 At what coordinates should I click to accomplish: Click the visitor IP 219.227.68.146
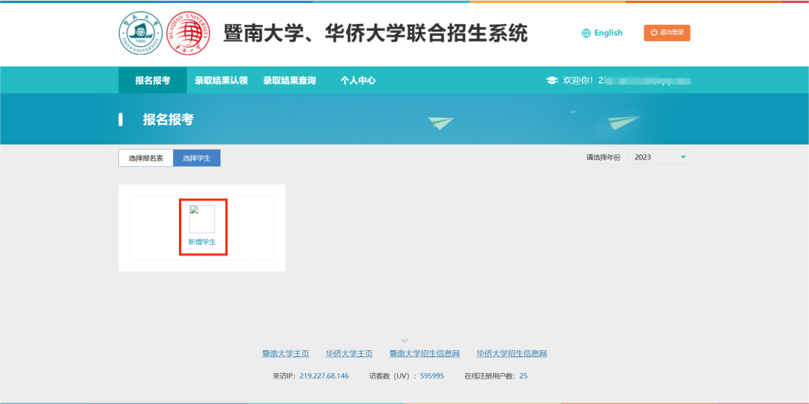tap(324, 376)
